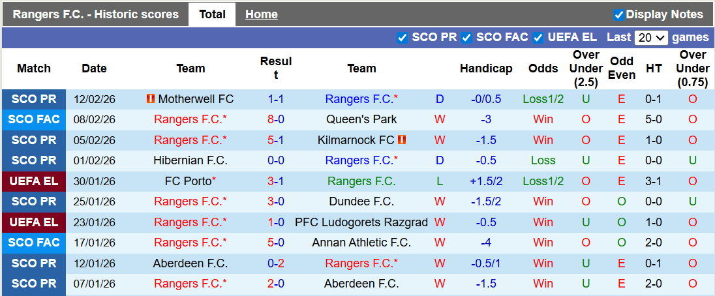This screenshot has width=715, height=296.
Task: Disable the UEFA EL filter checkbox
Action: click(538, 38)
